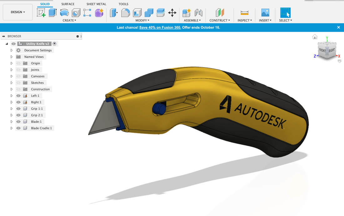Switch to the SOLID tab

[x=45, y=4]
